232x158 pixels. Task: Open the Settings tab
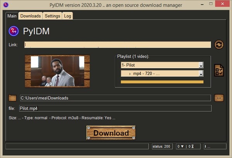(52, 16)
